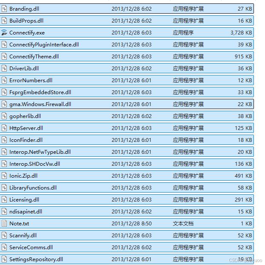Click the Branding.dll file icon
The image size is (265, 265).
point(4,9)
